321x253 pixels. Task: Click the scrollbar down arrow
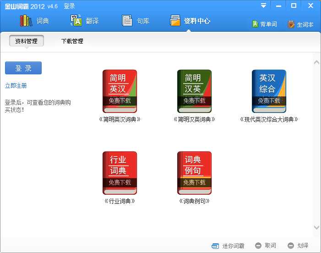click(x=316, y=227)
